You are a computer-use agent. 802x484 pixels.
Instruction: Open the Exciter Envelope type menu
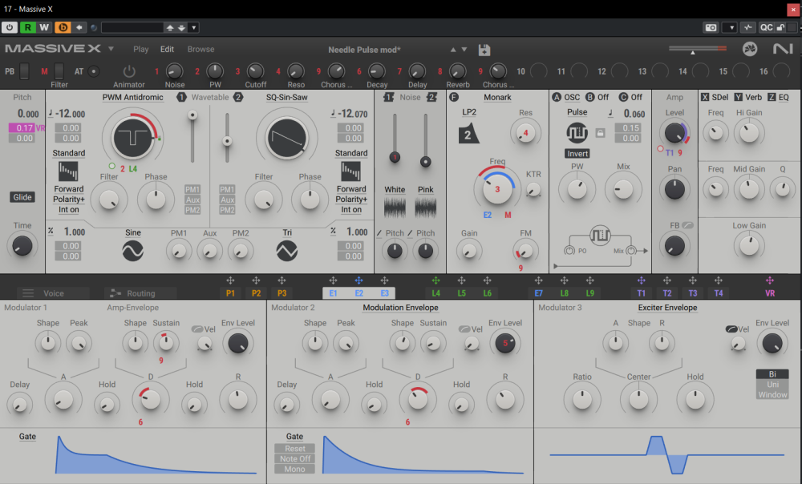[x=667, y=307]
